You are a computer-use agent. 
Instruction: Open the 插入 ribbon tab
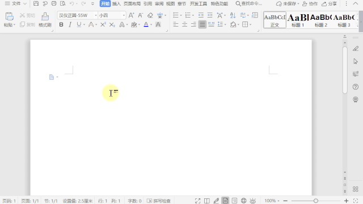(116, 4)
